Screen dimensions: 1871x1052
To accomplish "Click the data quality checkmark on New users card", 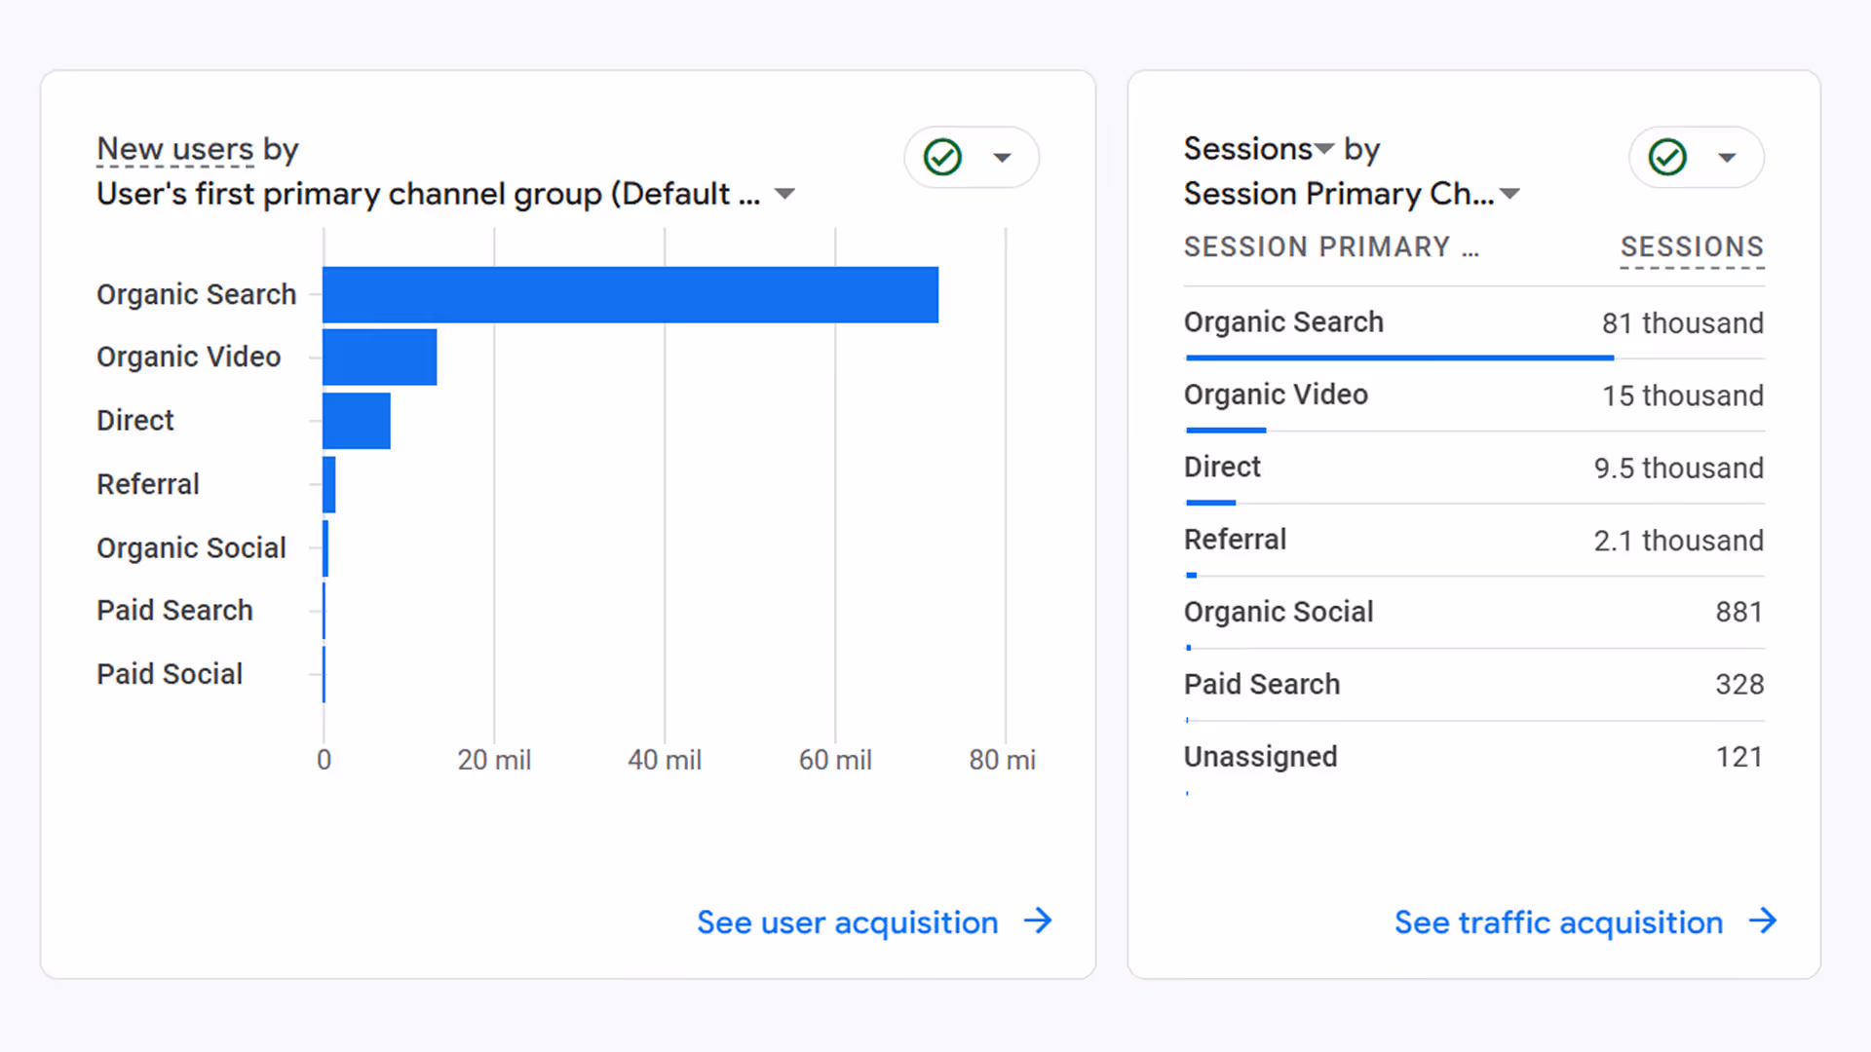I will click(x=941, y=157).
